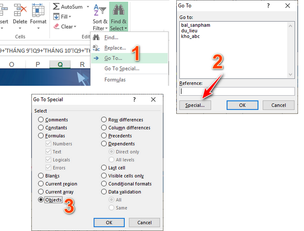Click the Go to list scroll-down arrow

[290, 74]
